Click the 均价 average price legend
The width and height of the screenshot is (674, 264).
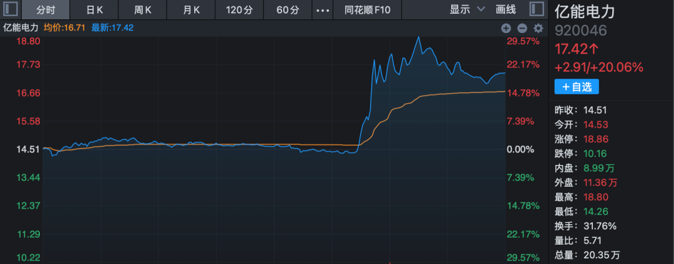coord(65,28)
